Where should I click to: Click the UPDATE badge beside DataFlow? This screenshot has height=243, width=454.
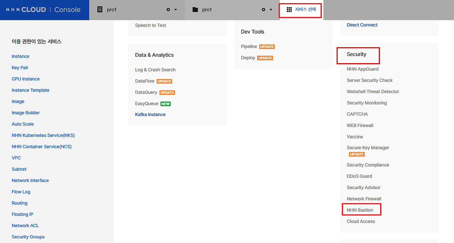[x=164, y=81]
